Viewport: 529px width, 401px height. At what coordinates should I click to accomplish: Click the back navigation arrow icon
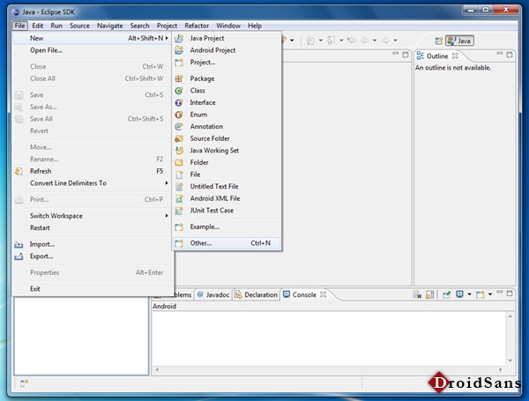(x=365, y=41)
